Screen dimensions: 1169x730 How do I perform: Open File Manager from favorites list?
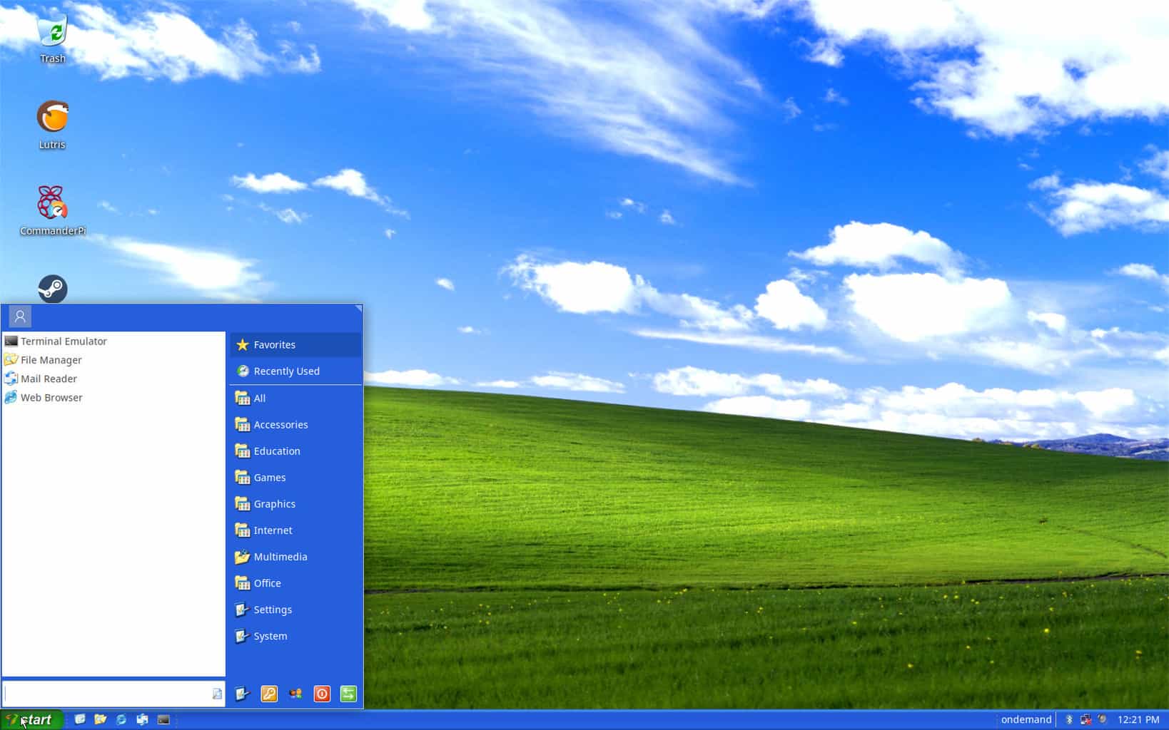coord(113,360)
